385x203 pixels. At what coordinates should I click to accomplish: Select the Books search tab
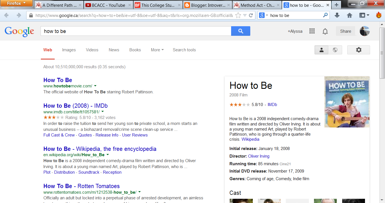[x=135, y=50]
